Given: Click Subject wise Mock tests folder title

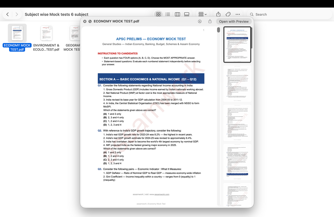Looking at the screenshot, I should coord(56,14).
